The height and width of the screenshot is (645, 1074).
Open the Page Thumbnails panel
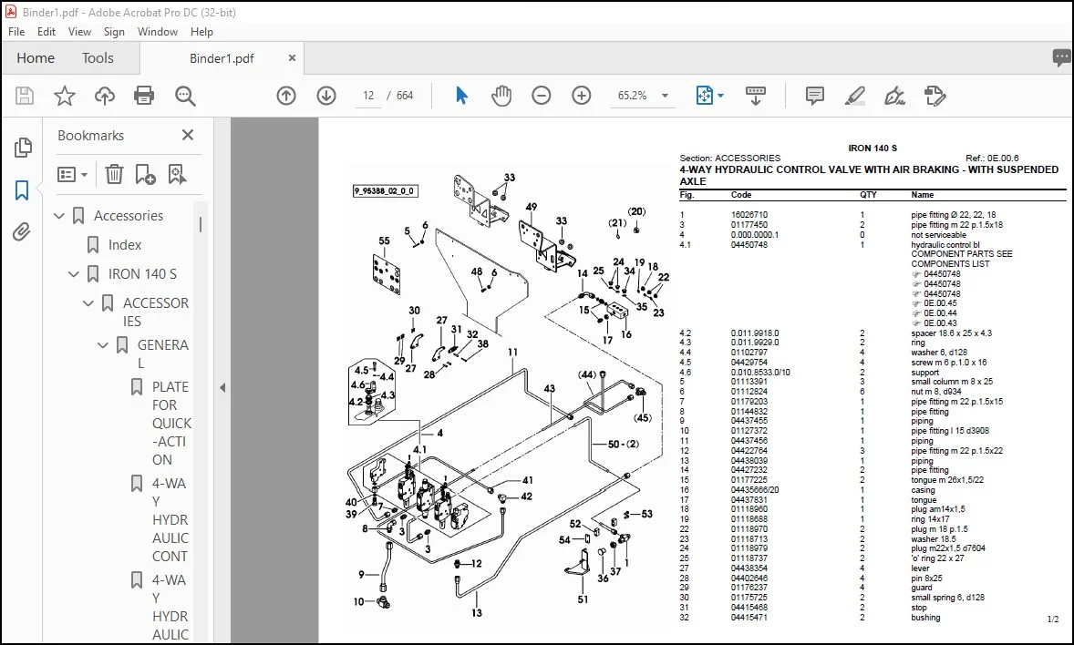pyautogui.click(x=23, y=148)
